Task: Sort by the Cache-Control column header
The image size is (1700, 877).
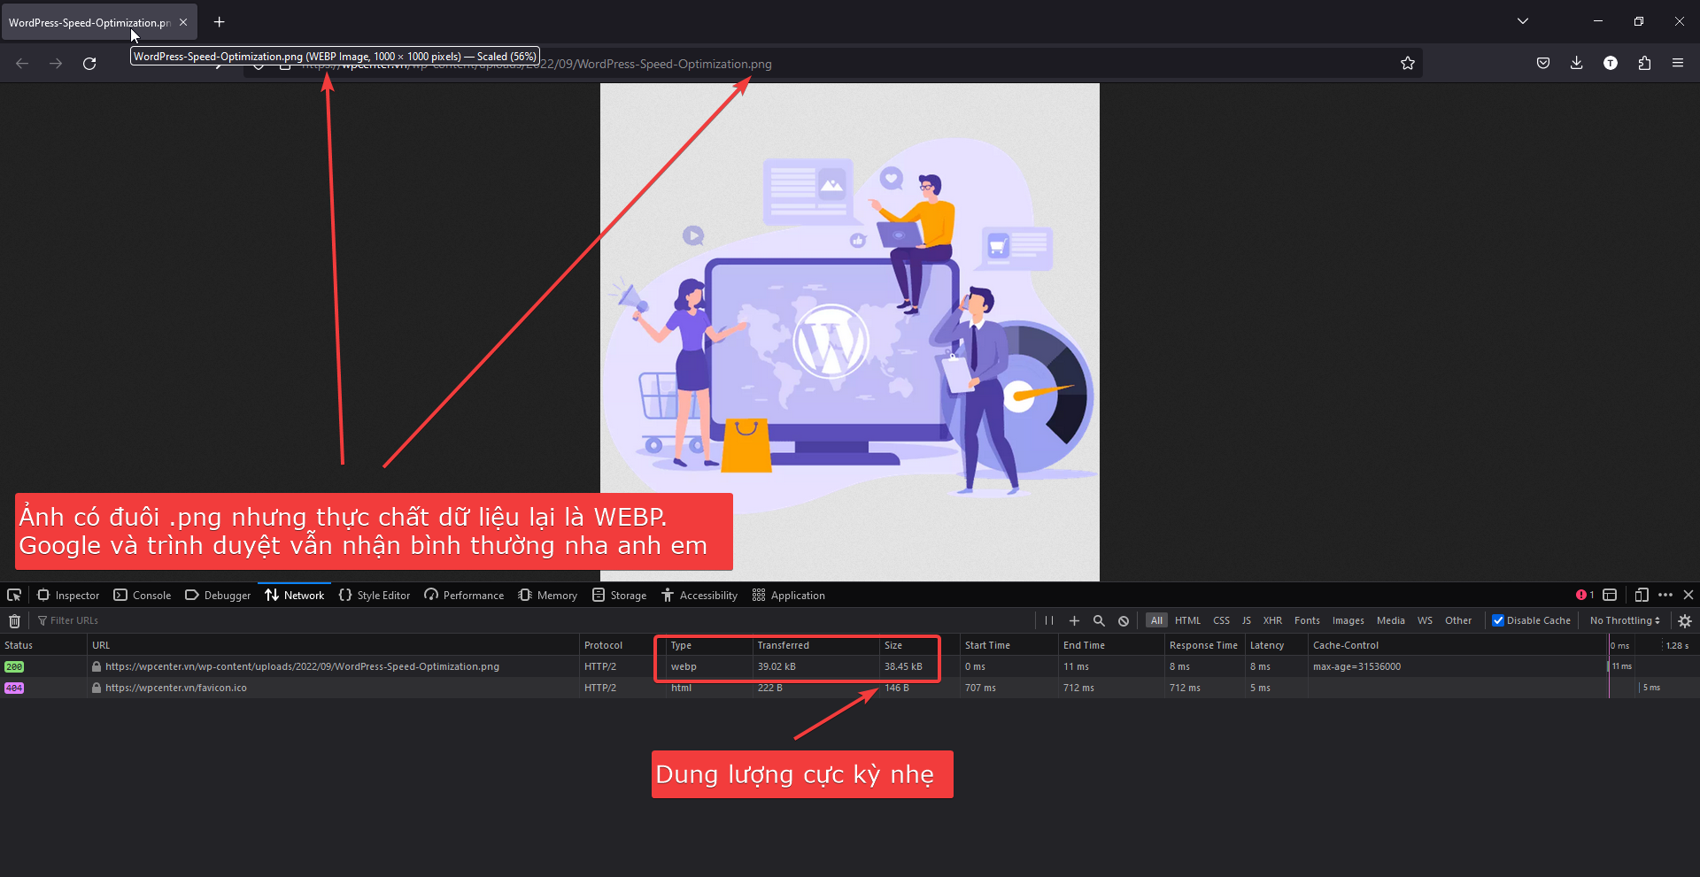Action: (1457, 645)
